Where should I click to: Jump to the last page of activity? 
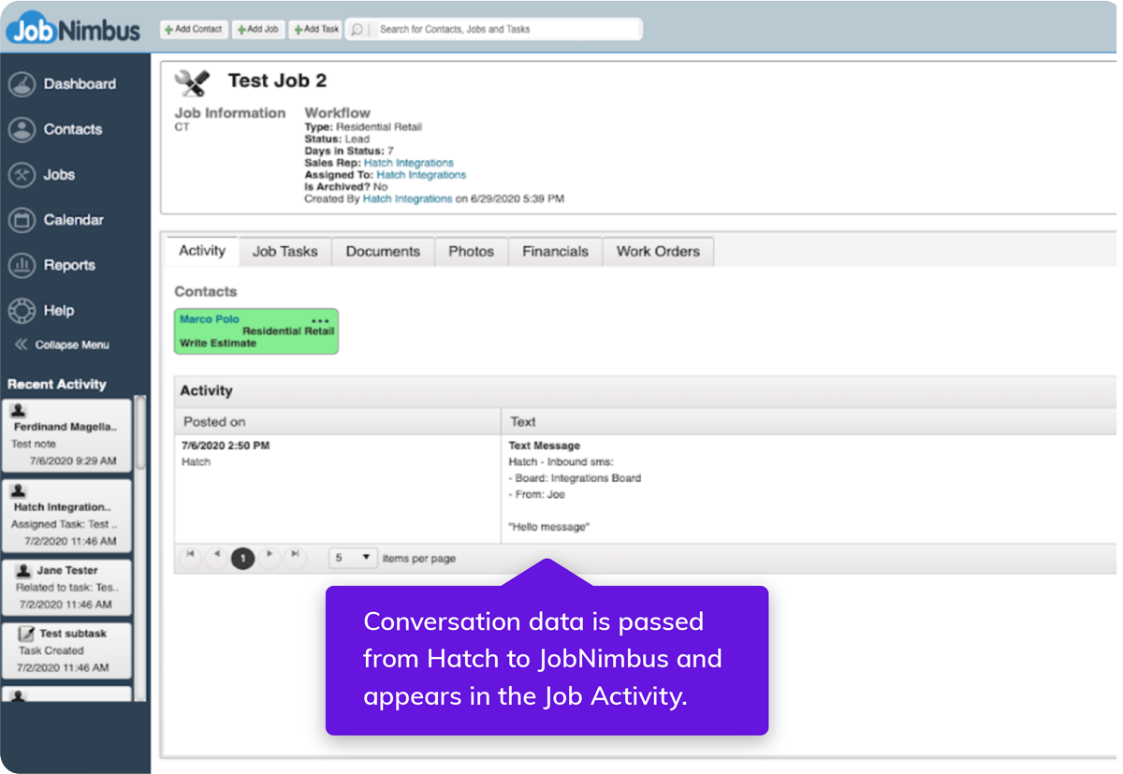coord(296,557)
